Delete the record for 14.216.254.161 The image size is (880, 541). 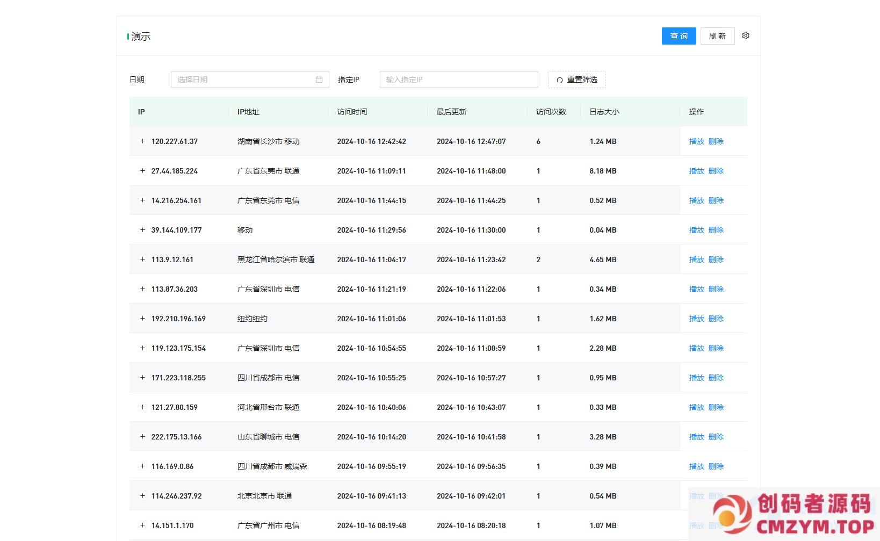coord(716,200)
